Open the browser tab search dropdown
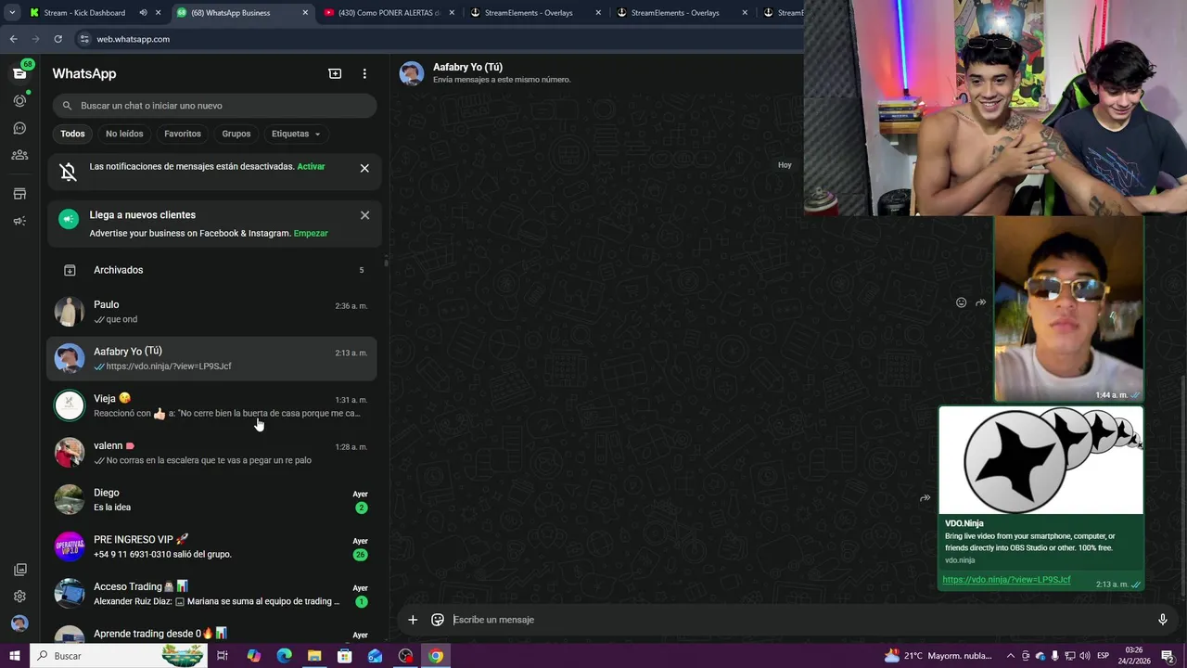The height and width of the screenshot is (668, 1187). point(12,13)
